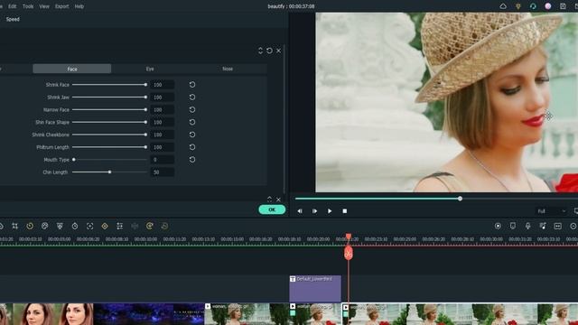
Task: Click the zoom-out minus circle icon
Action: [x=573, y=226]
